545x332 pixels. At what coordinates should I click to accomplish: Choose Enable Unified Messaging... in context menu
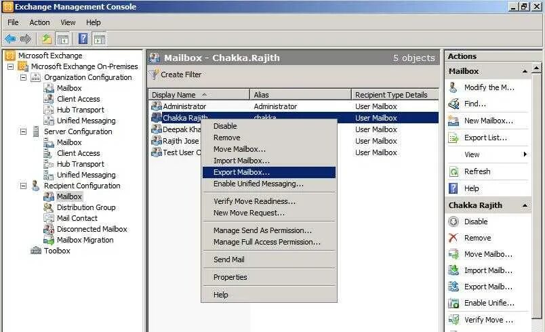click(269, 184)
